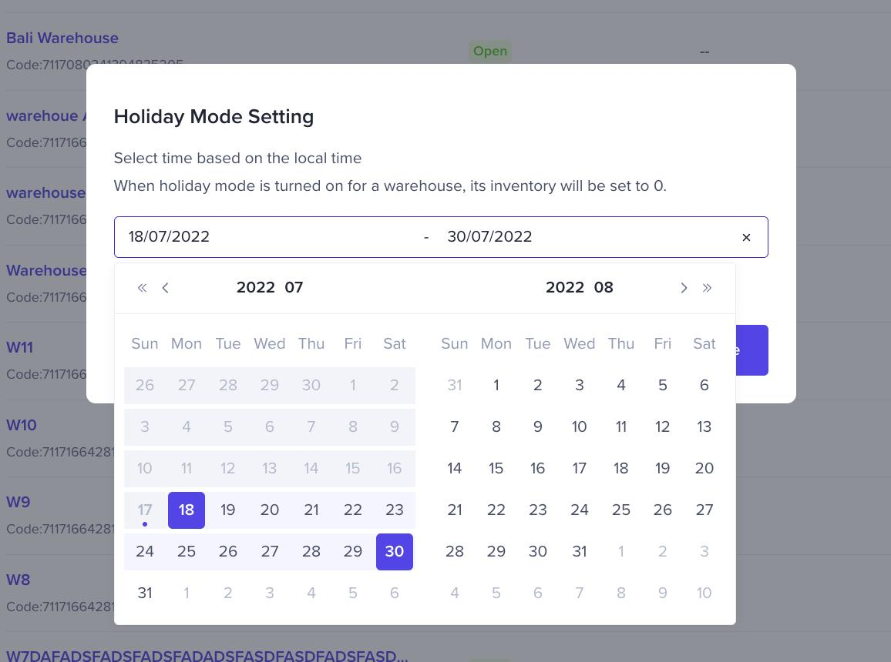This screenshot has height=662, width=891.
Task: Click the start date input field
Action: coord(262,237)
